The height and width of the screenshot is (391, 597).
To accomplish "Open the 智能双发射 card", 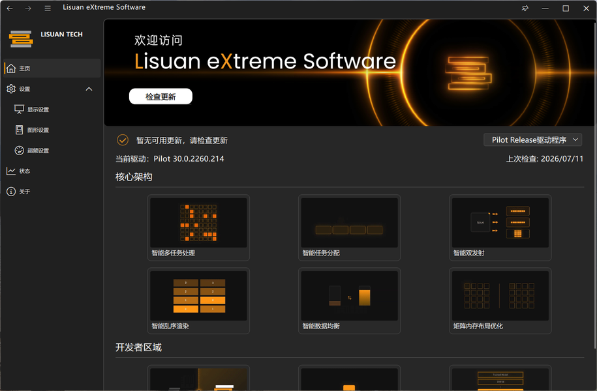I will (500, 227).
